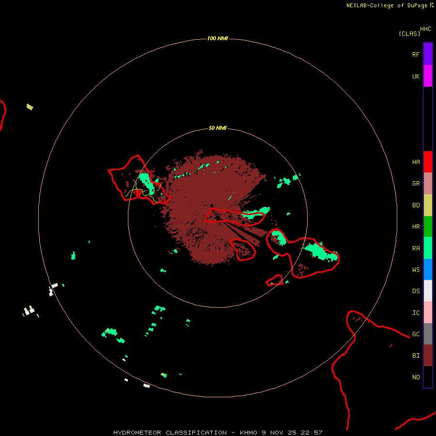Pick the HR dark green legend swatch
Image resolution: width=436 pixels, height=436 pixels.
click(428, 227)
